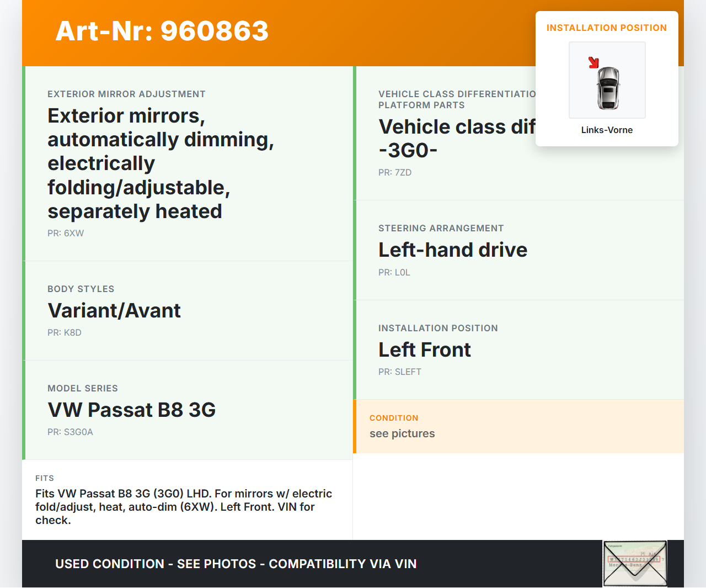Image resolution: width=706 pixels, height=588 pixels.
Task: Click the Art-Nr: 960863 heading
Action: tap(162, 31)
